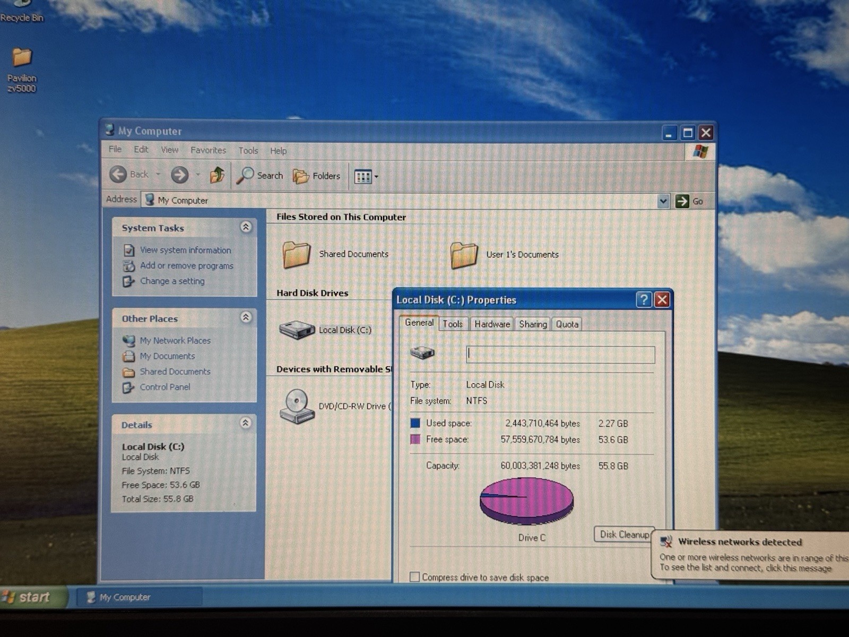
Task: Minimize the My Computer window
Action: (x=670, y=133)
